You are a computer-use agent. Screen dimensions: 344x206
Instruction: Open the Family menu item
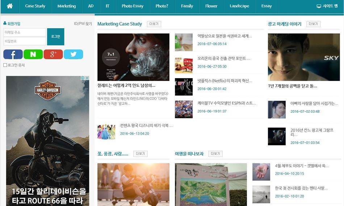click(187, 6)
